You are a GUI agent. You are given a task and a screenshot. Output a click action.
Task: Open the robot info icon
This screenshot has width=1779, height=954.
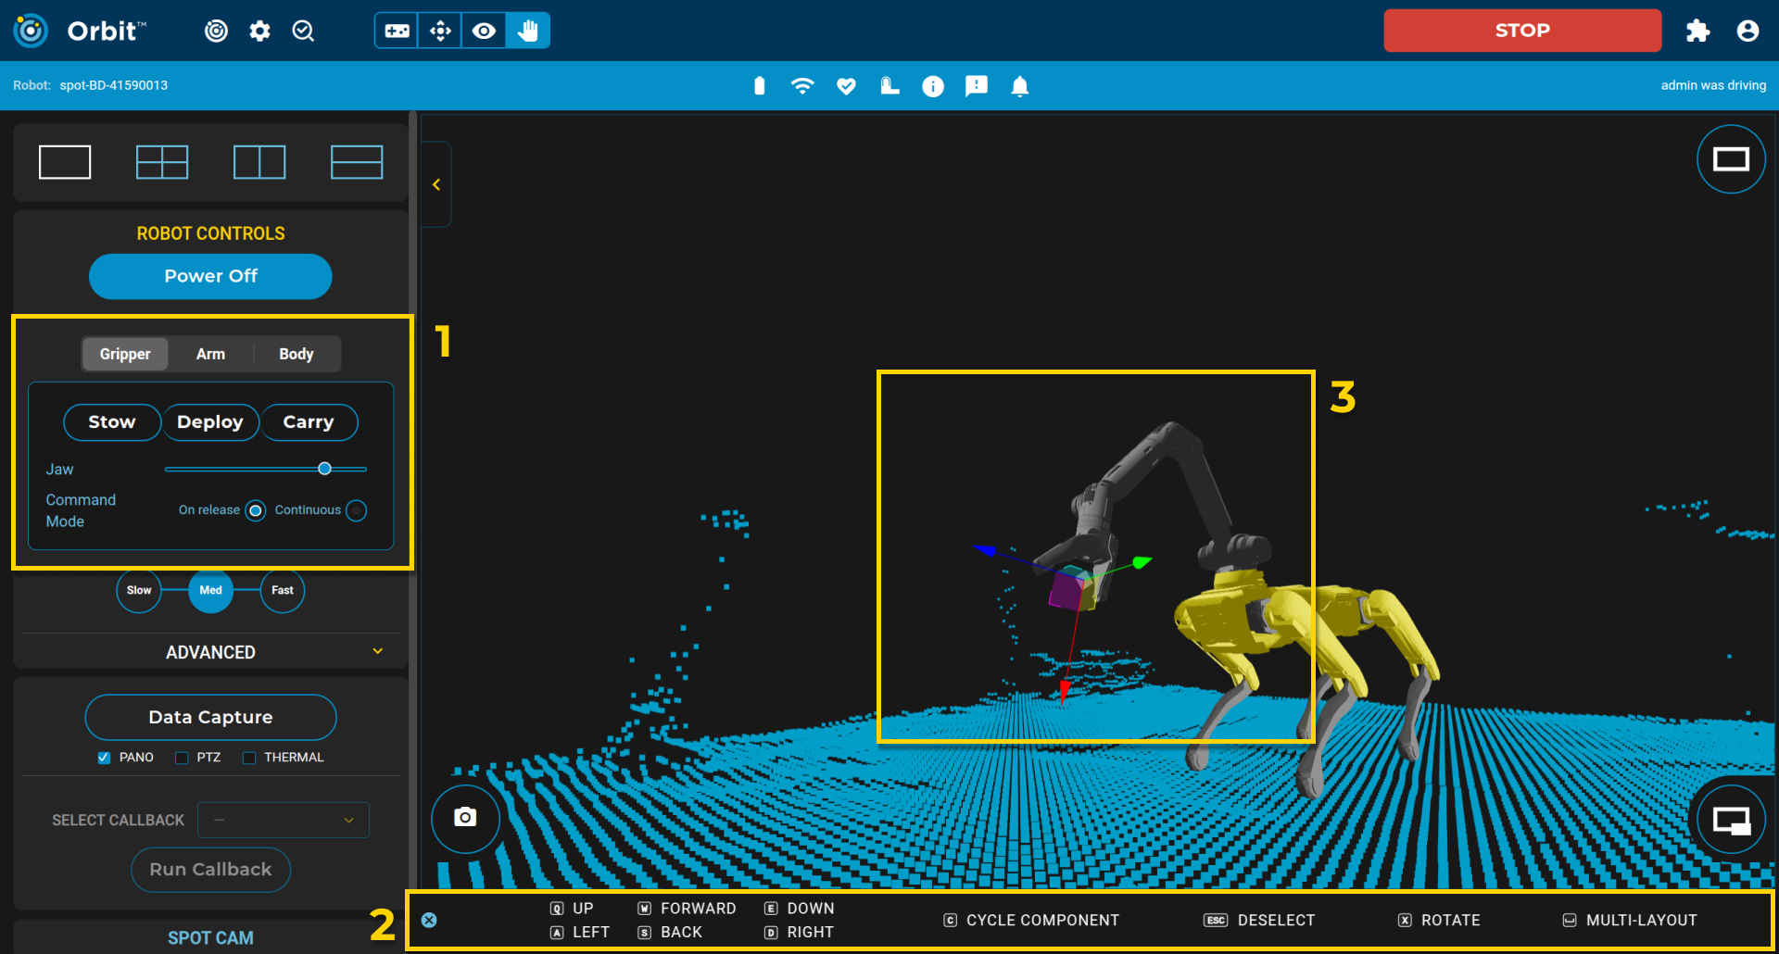point(933,85)
